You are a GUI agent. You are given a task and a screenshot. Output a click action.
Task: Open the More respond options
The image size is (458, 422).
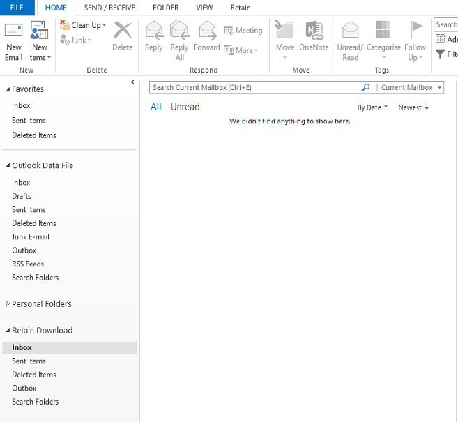tap(241, 50)
